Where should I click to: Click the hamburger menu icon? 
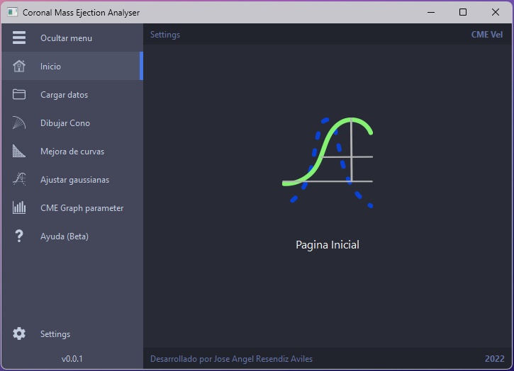19,38
